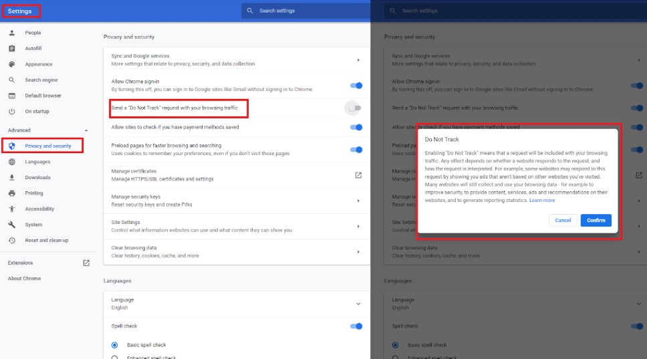This screenshot has width=647, height=359.
Task: Click the Search engine magnifier icon
Action: (x=12, y=80)
